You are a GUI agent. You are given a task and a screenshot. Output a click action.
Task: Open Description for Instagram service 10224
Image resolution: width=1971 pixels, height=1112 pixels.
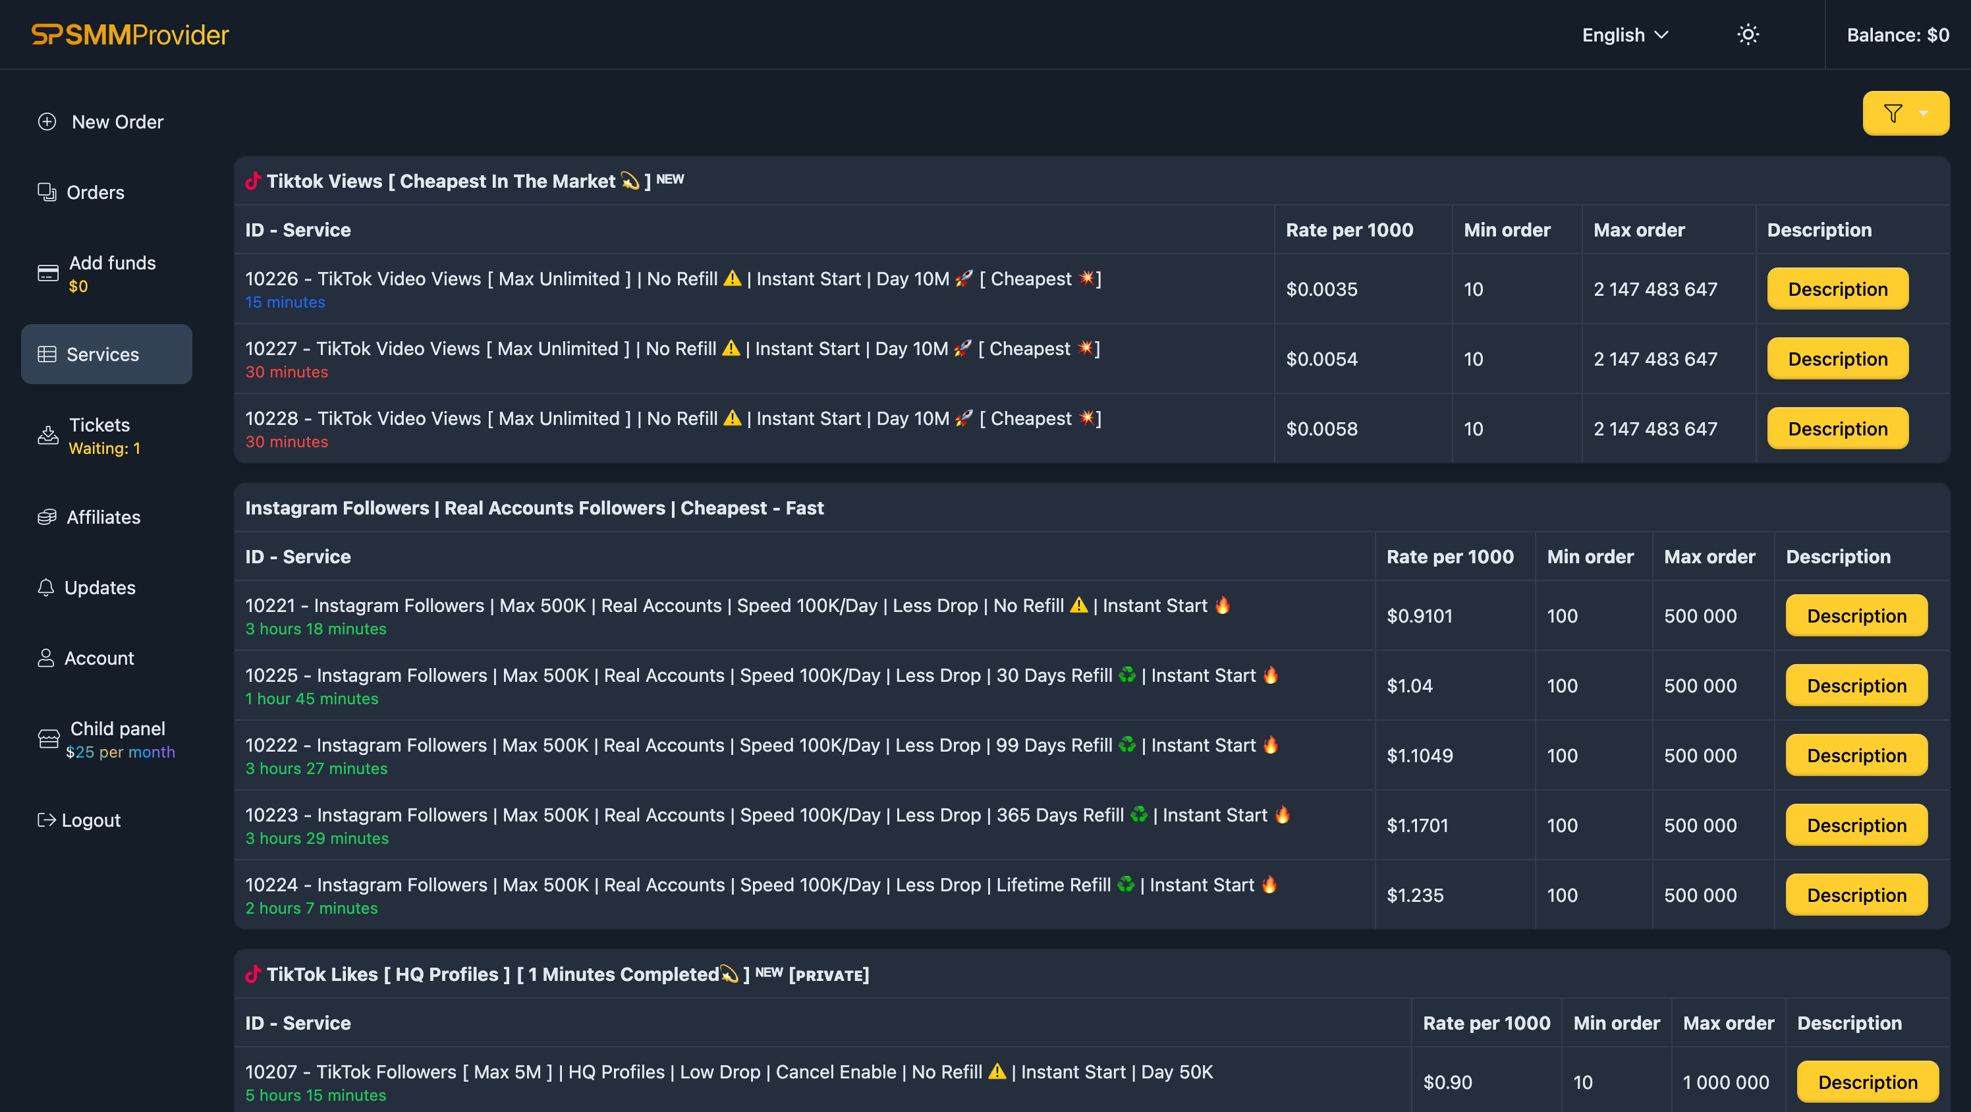(1856, 895)
